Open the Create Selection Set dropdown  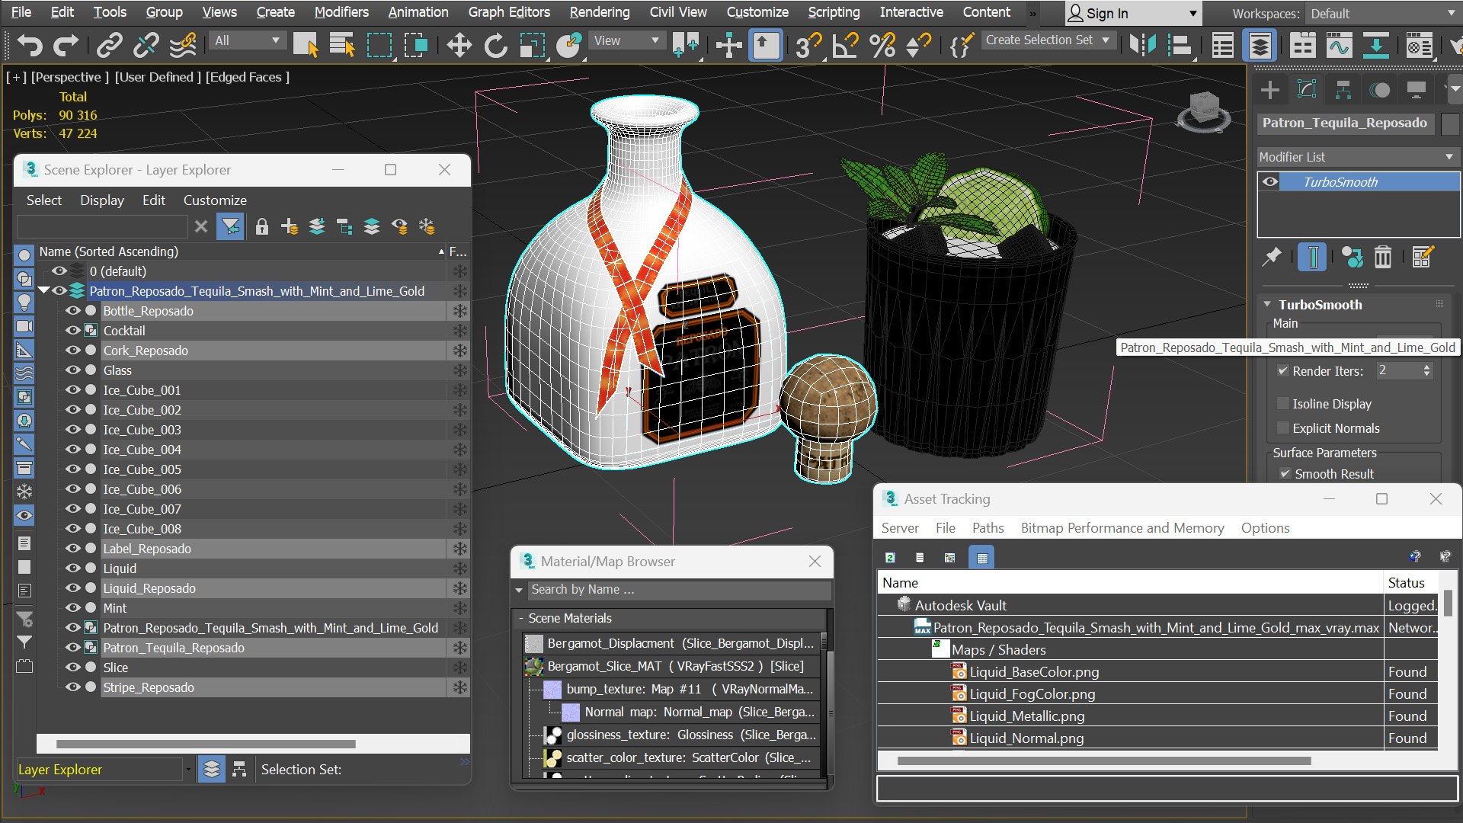(1048, 40)
